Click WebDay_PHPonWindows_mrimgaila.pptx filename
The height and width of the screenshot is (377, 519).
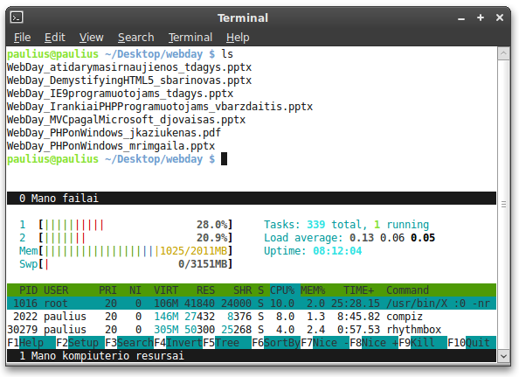pos(111,146)
